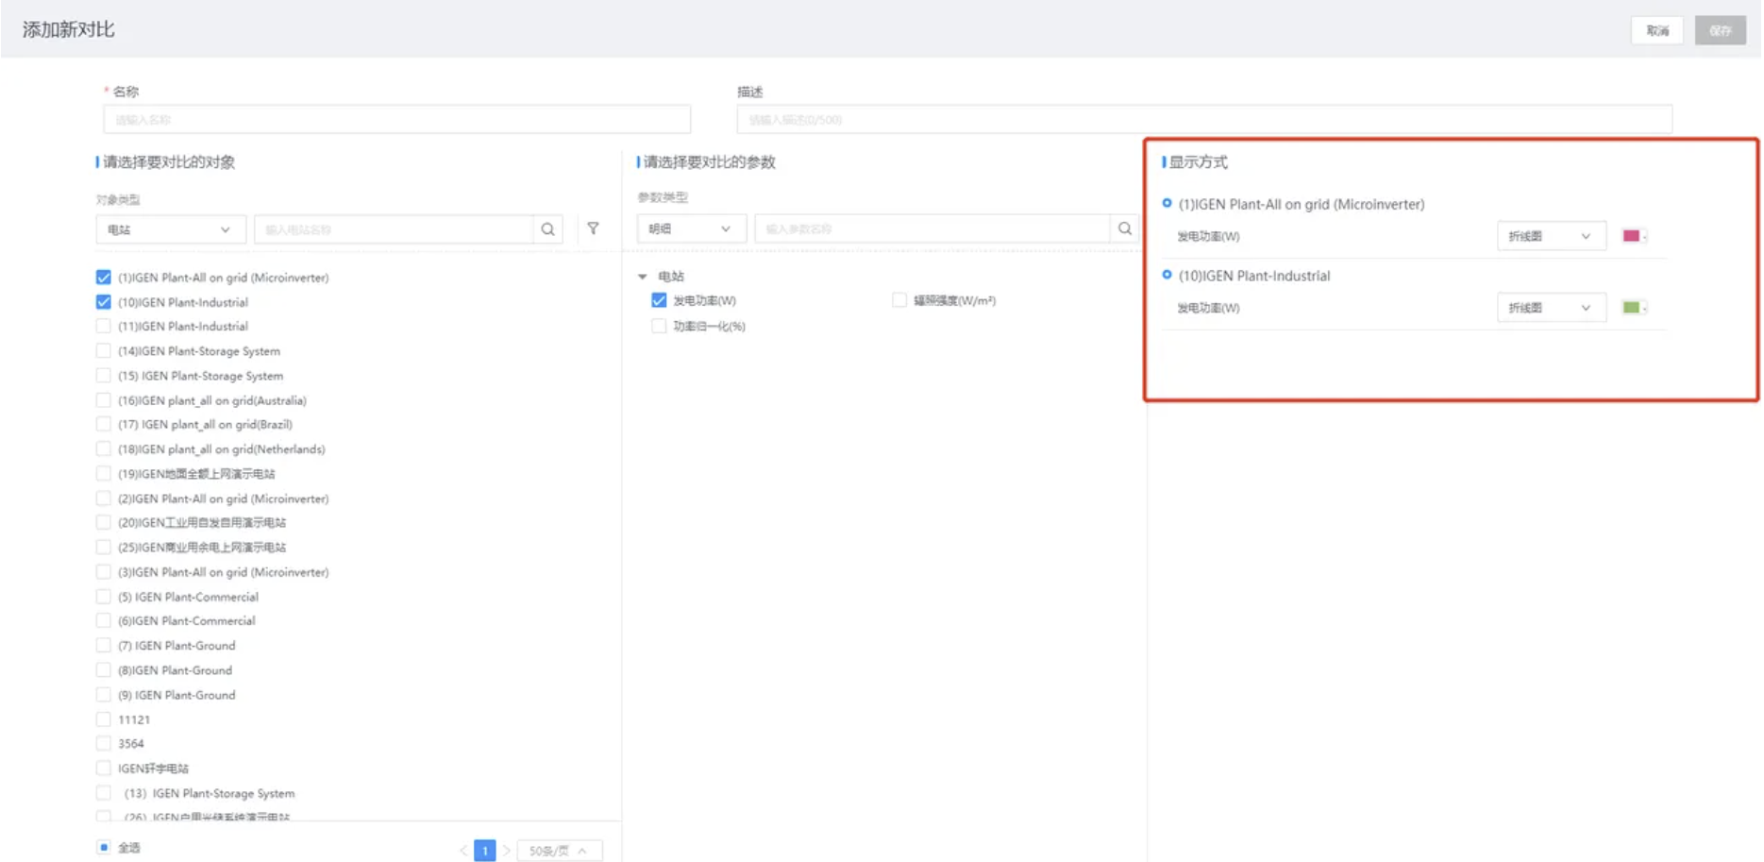Go to previous page arrow
This screenshot has width=1764, height=862.
[463, 851]
